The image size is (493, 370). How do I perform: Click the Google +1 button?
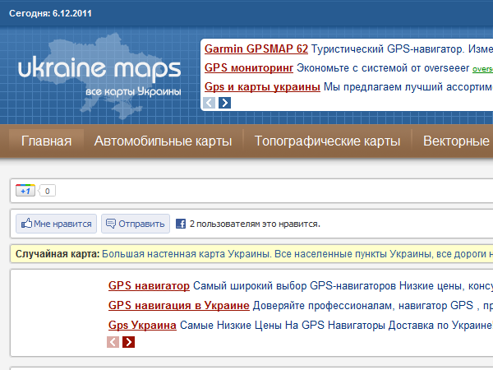(x=25, y=191)
